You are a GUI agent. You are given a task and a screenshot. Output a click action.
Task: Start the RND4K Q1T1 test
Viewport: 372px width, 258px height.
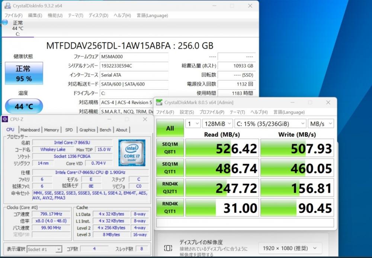click(170, 208)
